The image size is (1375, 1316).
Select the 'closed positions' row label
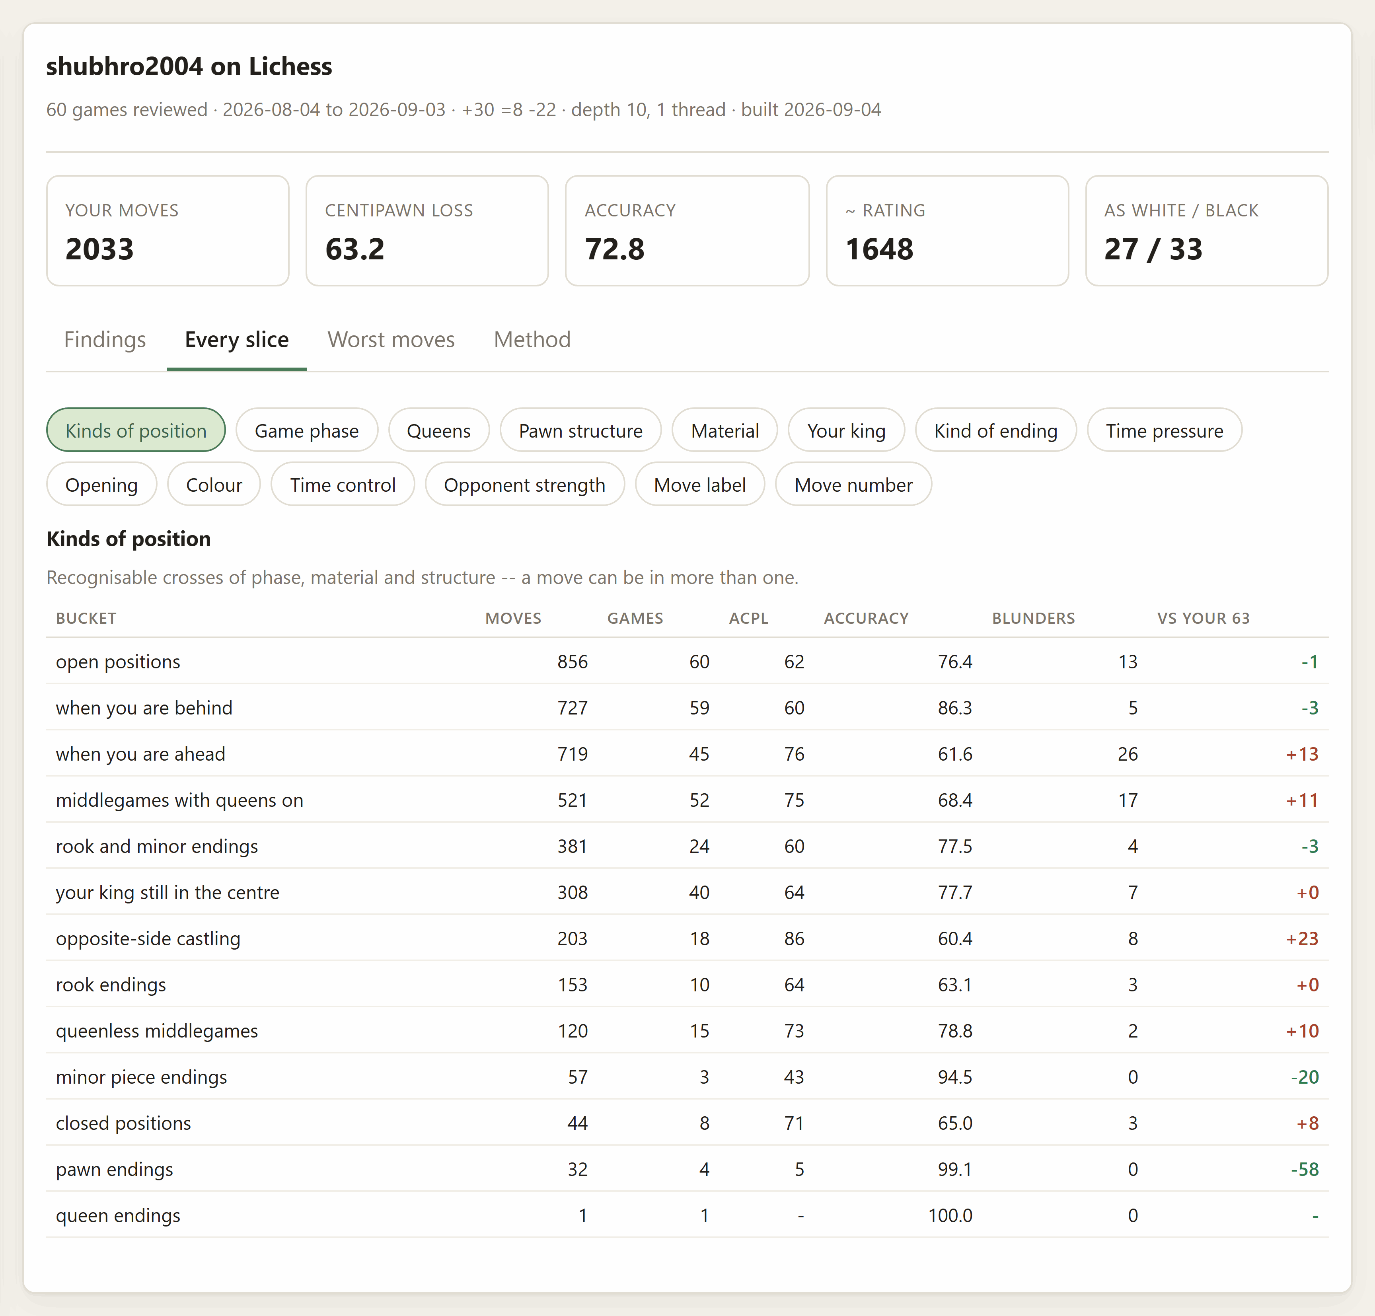(123, 1123)
